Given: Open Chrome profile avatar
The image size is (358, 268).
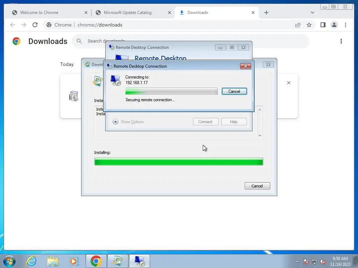Looking at the screenshot, I should pyautogui.click(x=334, y=25).
